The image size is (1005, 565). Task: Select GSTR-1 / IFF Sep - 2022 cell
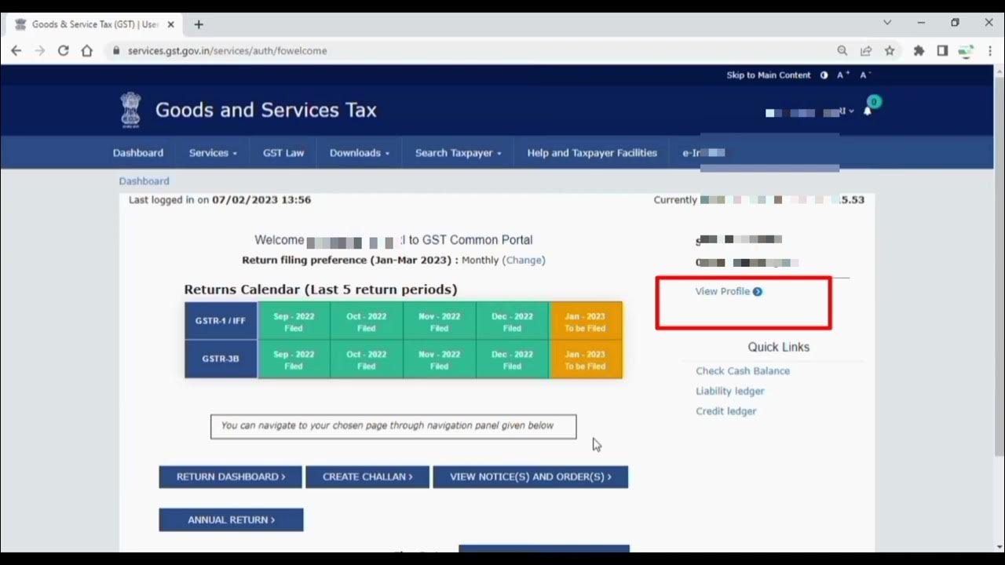(294, 321)
